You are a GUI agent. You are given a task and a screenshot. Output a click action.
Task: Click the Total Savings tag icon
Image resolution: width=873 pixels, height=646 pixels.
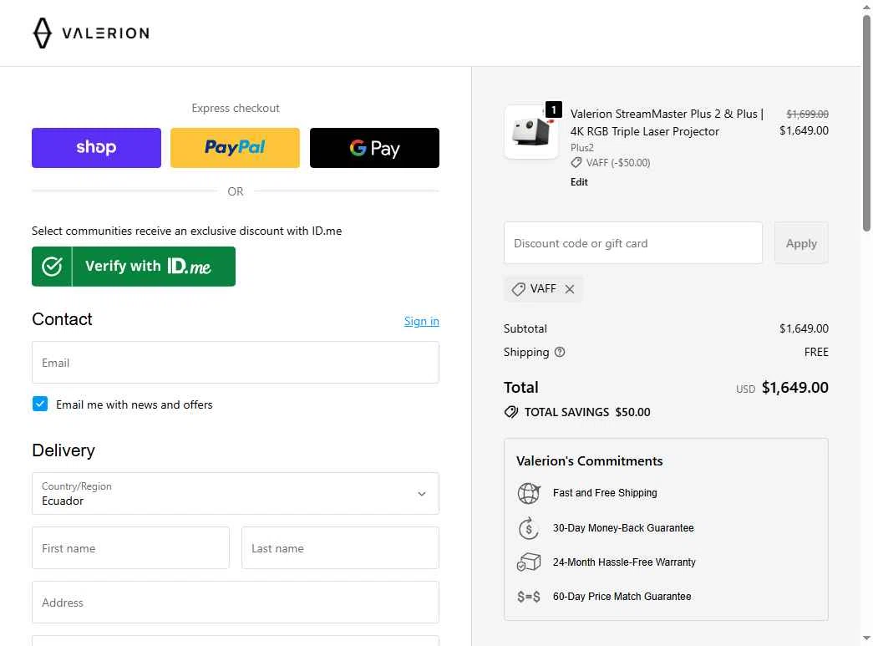point(511,412)
